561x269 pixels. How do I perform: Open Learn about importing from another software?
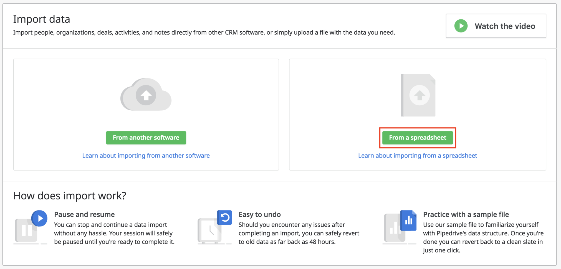(146, 156)
